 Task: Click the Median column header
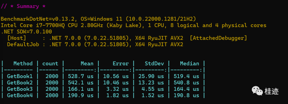[190, 64]
